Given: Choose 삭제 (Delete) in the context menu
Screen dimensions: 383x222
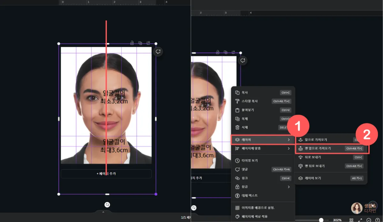Looking at the screenshot, I should (263, 127).
